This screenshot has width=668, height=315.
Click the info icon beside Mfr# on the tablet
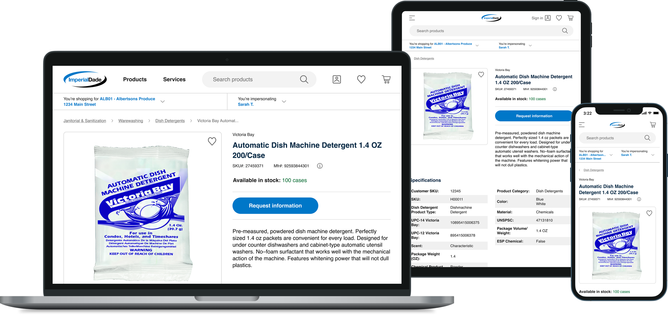click(x=555, y=89)
